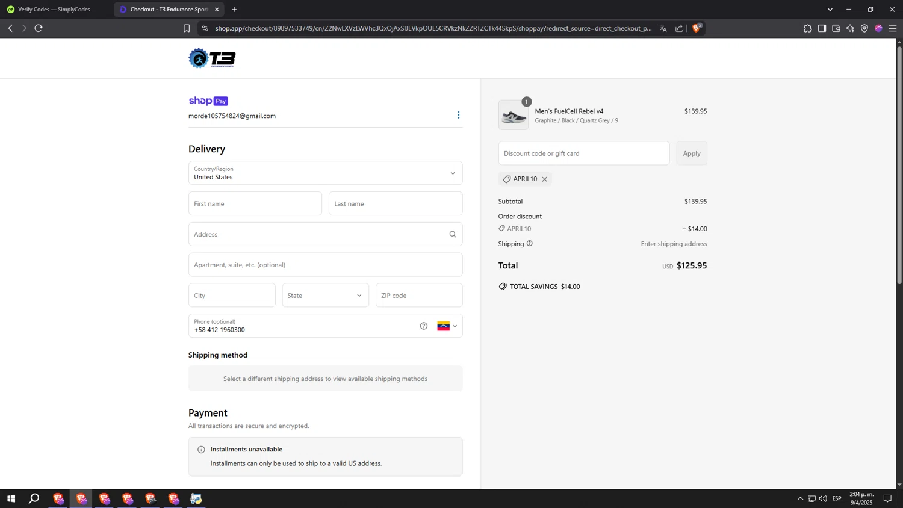This screenshot has width=903, height=508.
Task: Remove the APRIL10 discount code
Action: click(545, 179)
